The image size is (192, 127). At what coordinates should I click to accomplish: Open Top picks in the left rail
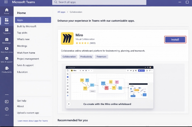[x=7, y=31]
